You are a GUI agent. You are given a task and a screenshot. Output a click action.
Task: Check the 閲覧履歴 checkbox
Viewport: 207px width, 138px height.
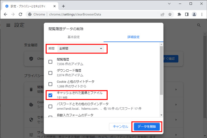point(50,62)
